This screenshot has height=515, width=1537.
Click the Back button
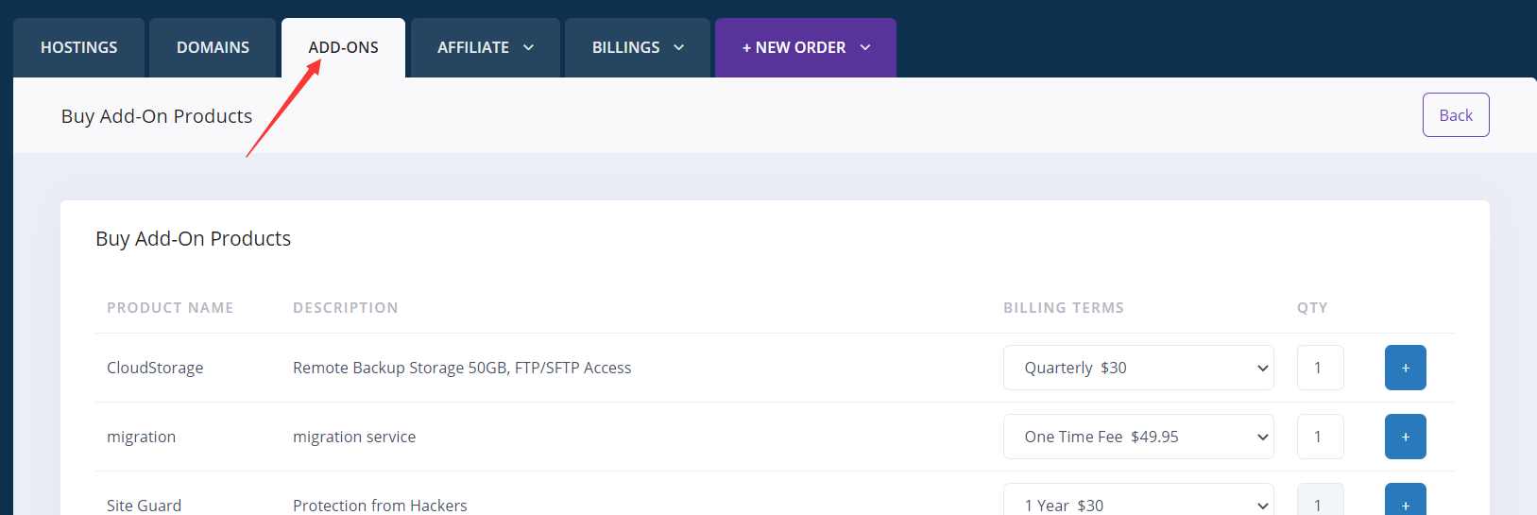1455,115
